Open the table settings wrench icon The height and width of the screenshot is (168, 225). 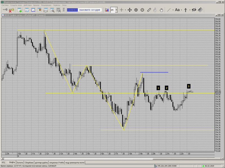click(x=52, y=10)
